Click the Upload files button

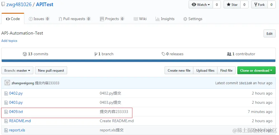point(205,70)
